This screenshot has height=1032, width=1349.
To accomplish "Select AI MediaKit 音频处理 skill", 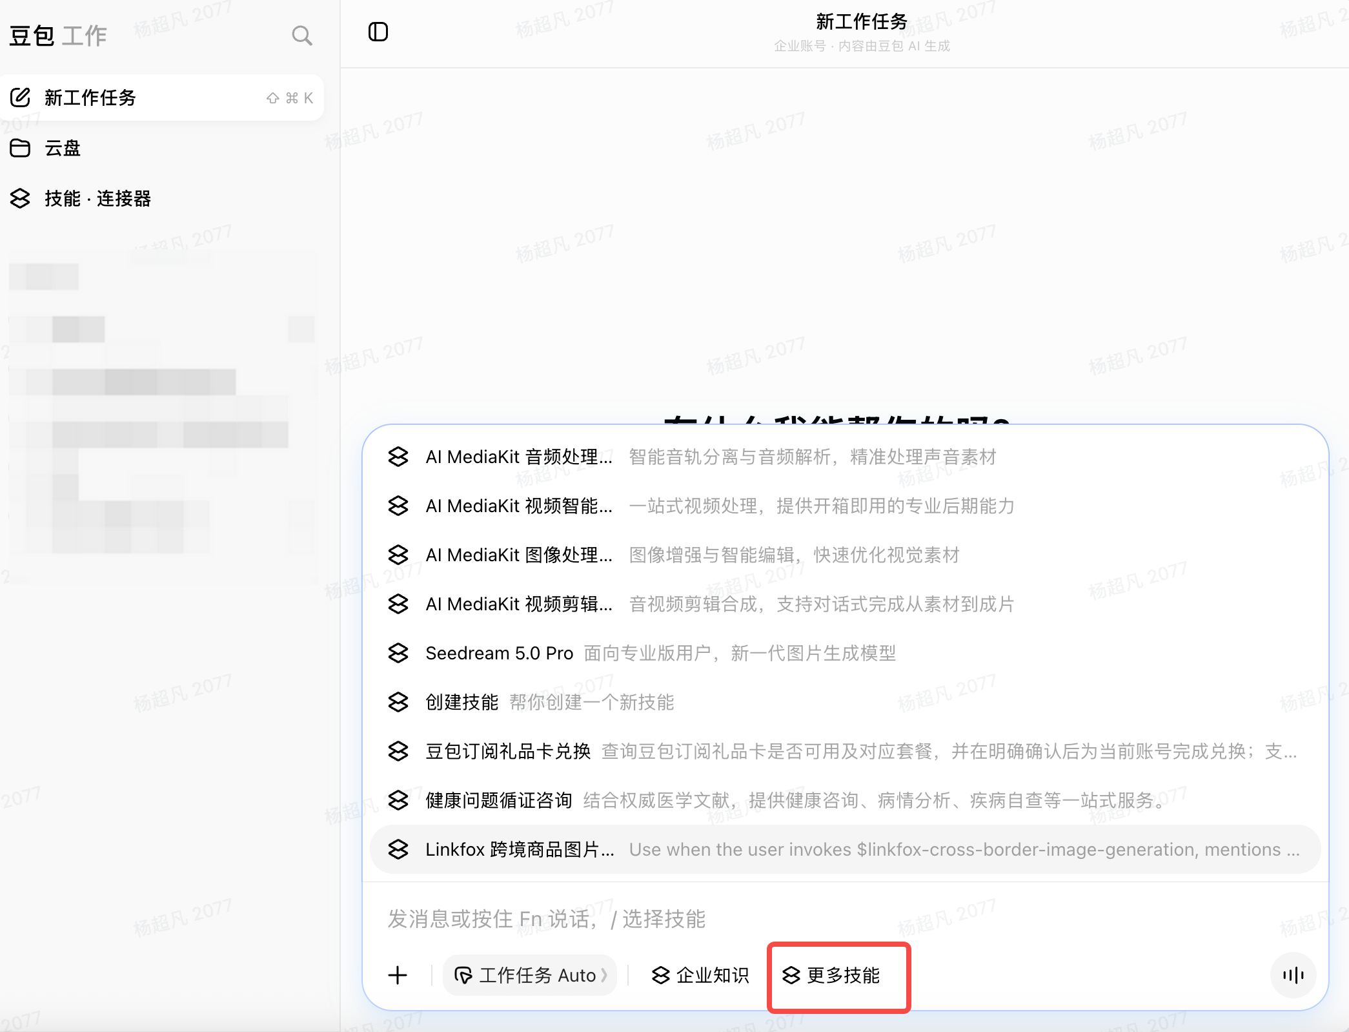I will [845, 457].
